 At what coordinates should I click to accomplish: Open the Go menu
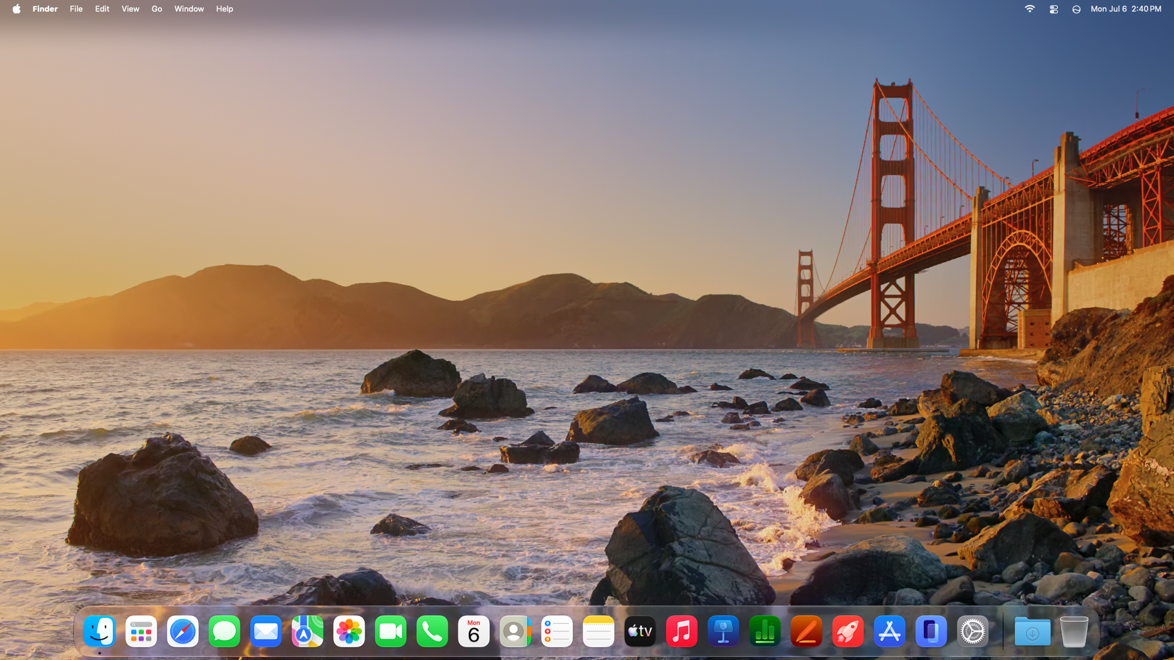click(x=157, y=9)
